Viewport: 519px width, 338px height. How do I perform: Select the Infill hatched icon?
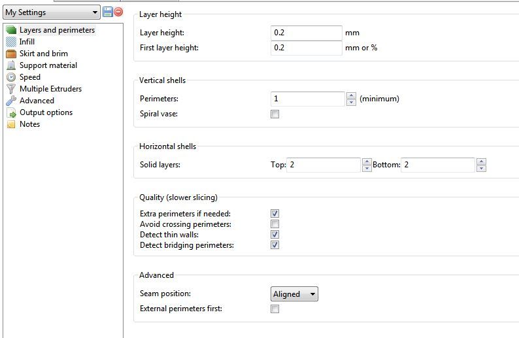click(11, 42)
